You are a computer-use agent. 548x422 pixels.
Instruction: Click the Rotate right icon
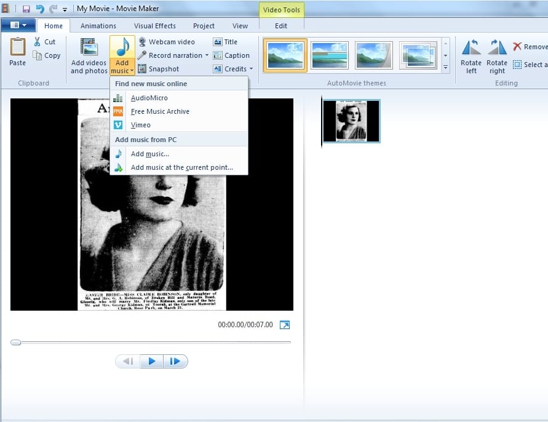click(496, 47)
